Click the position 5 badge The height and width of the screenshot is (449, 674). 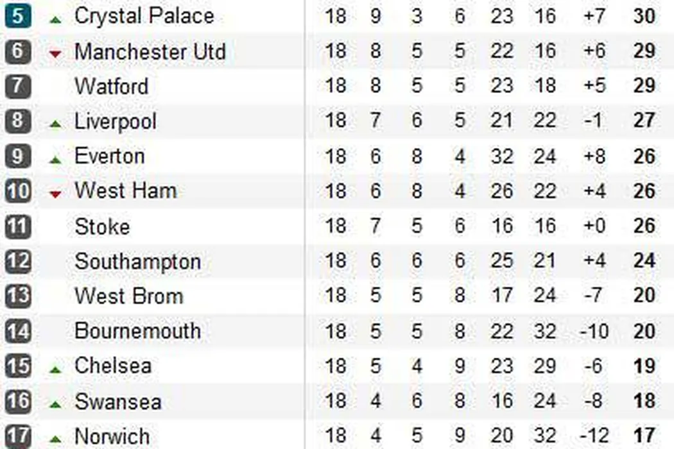pyautogui.click(x=17, y=15)
